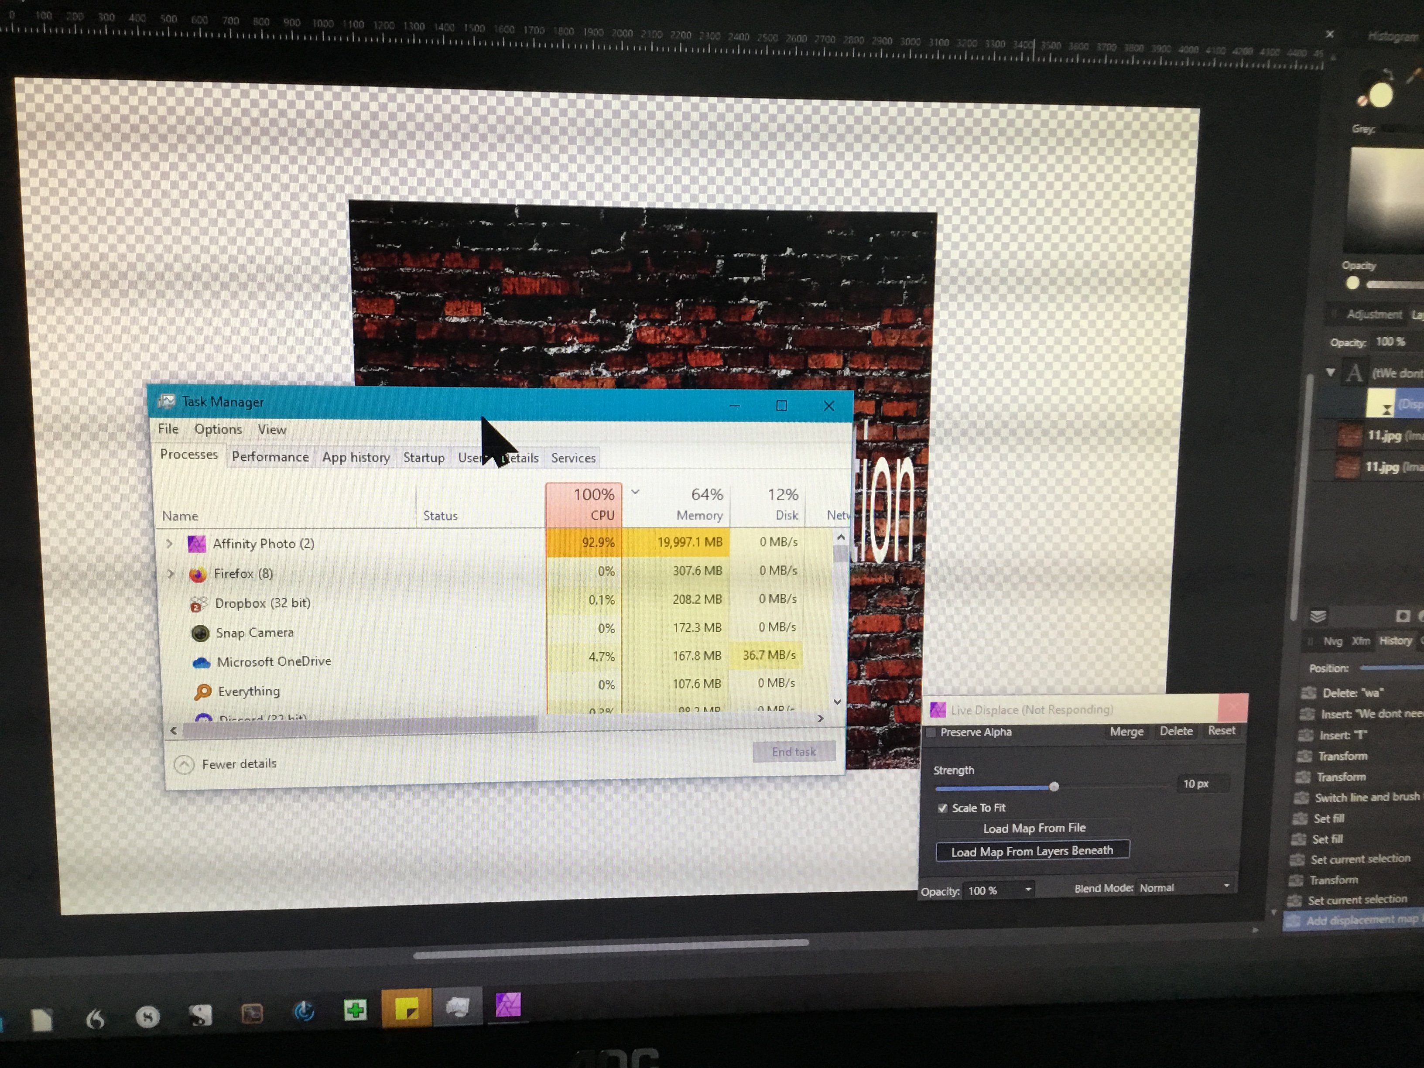Open Task Manager taskbar icon
The image size is (1424, 1068).
458,1007
